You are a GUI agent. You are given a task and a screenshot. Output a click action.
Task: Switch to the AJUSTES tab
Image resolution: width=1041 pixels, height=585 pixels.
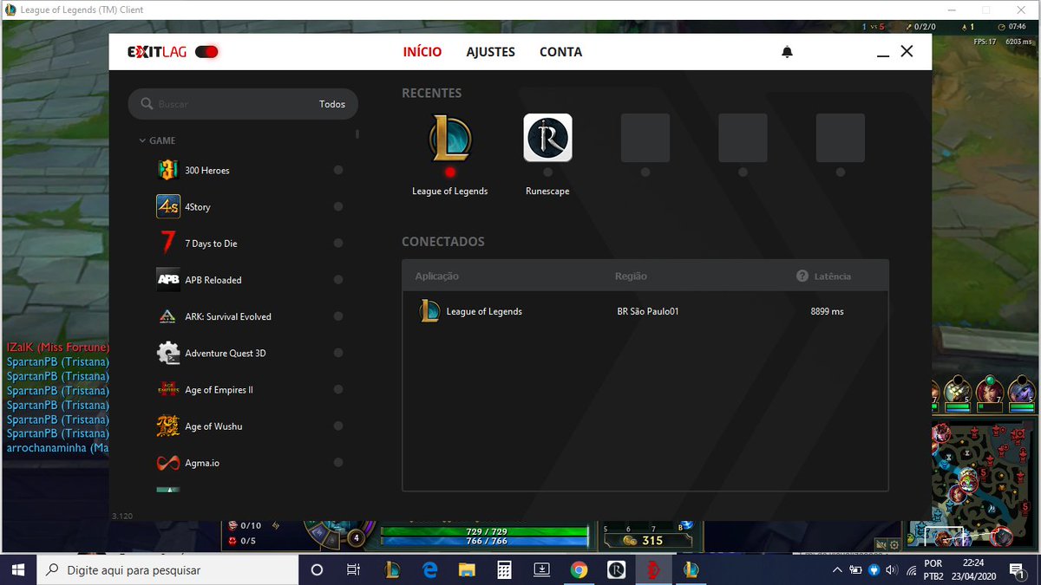tap(491, 52)
